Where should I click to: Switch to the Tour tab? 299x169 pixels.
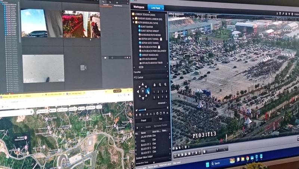tap(161, 119)
